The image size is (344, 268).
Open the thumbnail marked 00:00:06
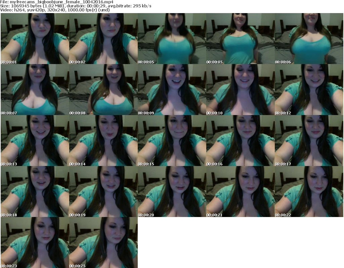309,39
